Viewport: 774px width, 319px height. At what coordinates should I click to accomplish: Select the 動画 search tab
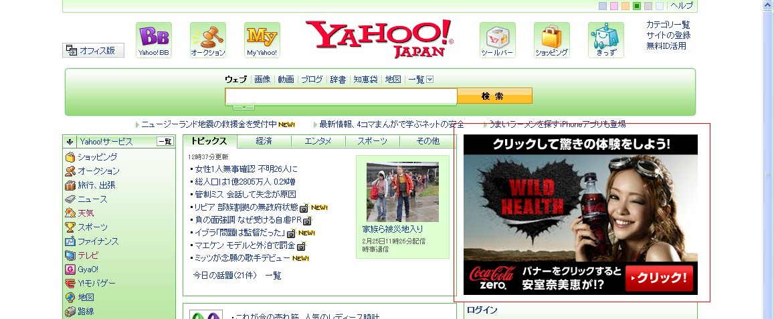click(x=286, y=80)
